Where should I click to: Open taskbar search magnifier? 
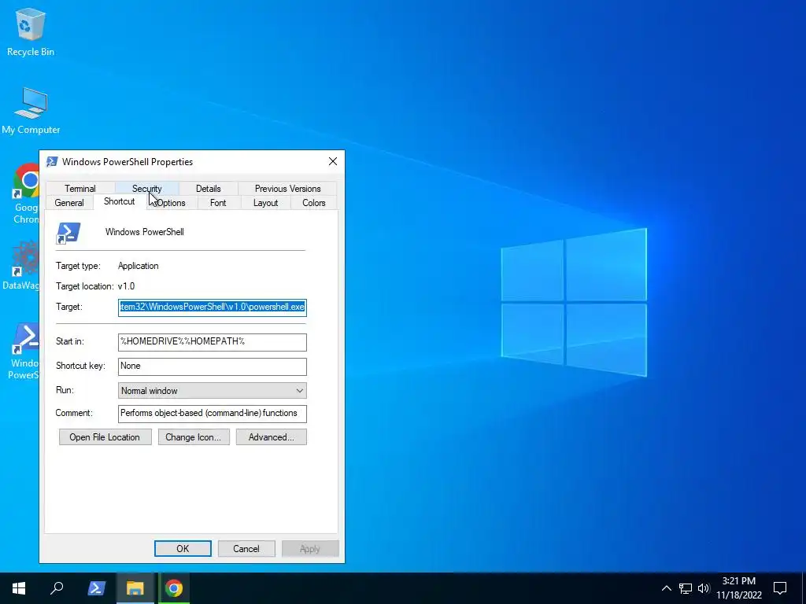[x=57, y=588]
